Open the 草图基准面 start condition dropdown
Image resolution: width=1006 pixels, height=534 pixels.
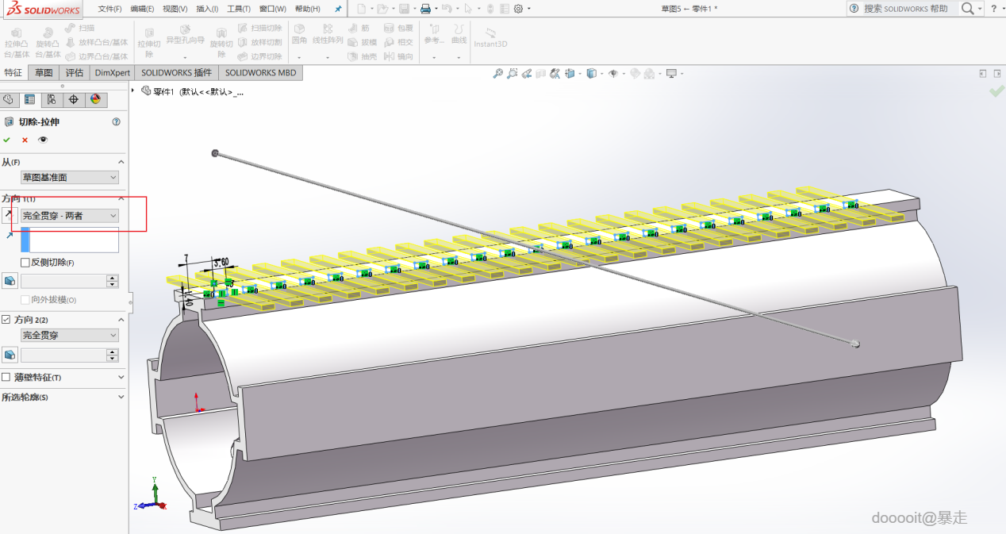click(70, 178)
